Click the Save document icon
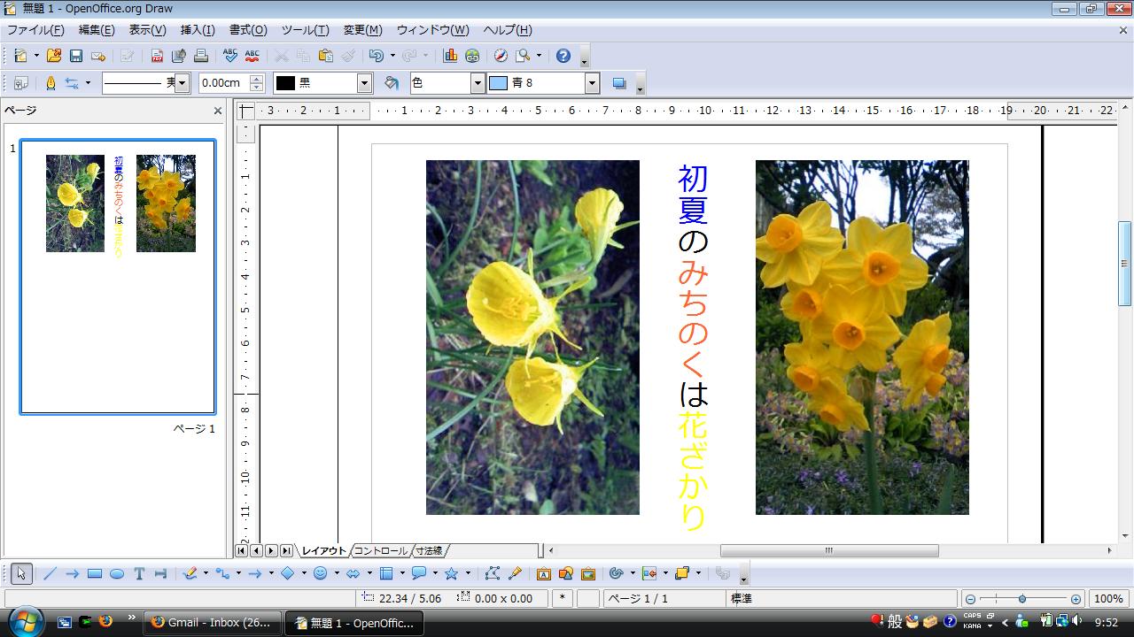 coord(76,56)
